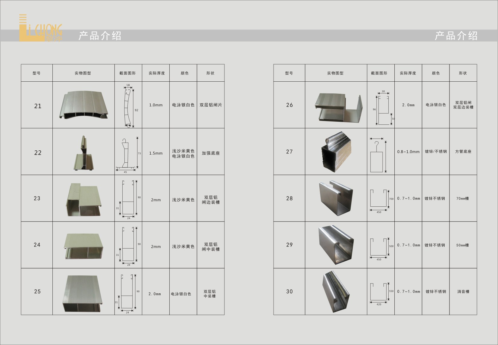Select the 镀锌/不锈钢 color cell in row 27

[436, 152]
